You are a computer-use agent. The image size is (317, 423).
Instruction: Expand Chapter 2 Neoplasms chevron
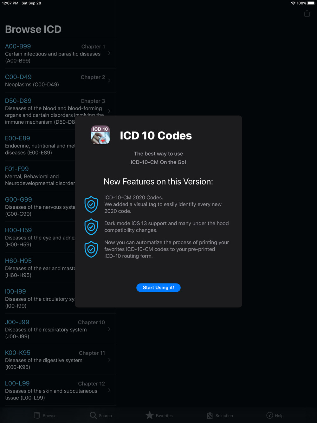[x=109, y=81]
